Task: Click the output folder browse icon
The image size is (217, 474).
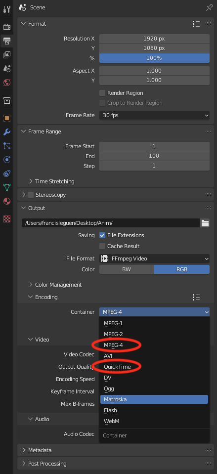Action: [205, 223]
